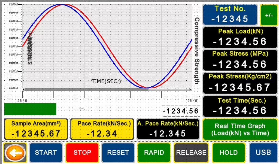Open the Test No. selector
The width and height of the screenshot is (279, 164).
tap(230, 15)
